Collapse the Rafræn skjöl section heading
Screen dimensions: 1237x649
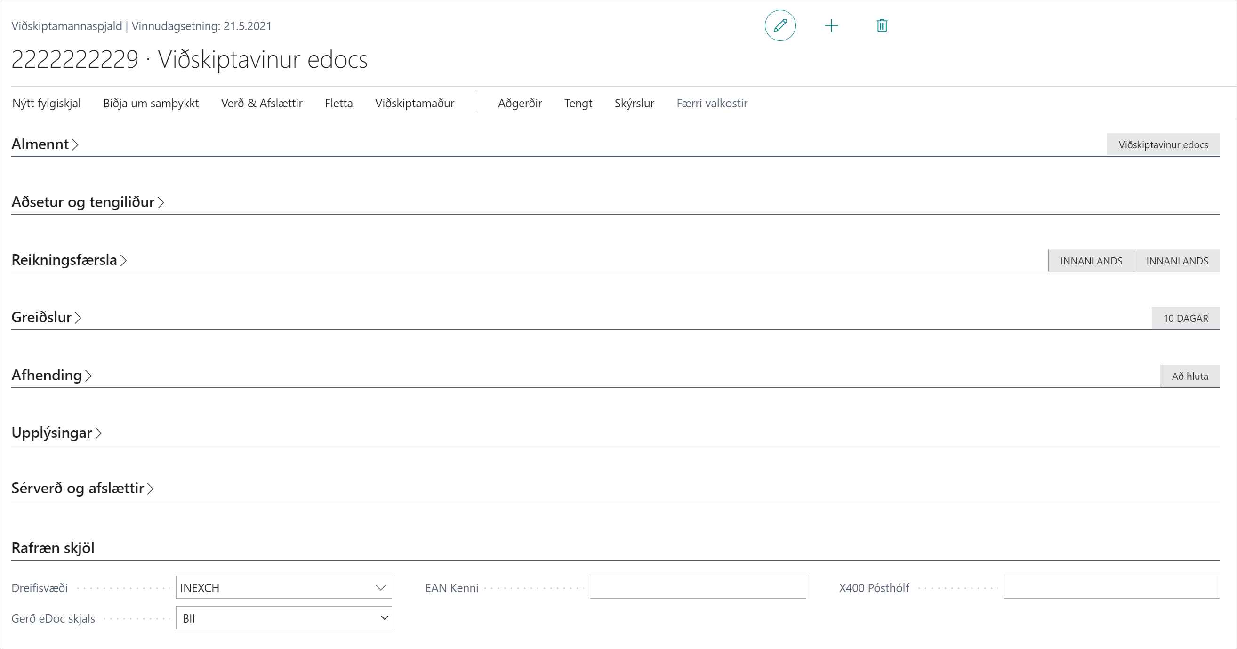(x=53, y=548)
